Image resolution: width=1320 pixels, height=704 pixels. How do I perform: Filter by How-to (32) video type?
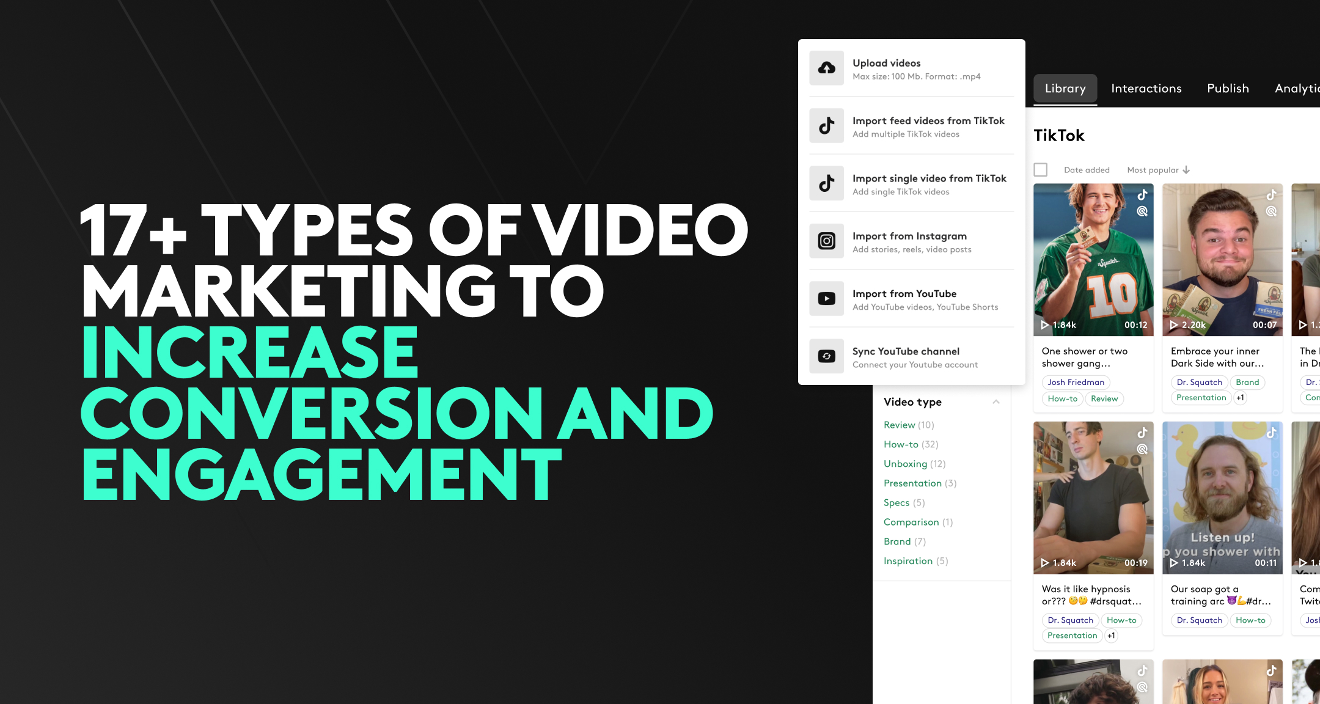(911, 444)
